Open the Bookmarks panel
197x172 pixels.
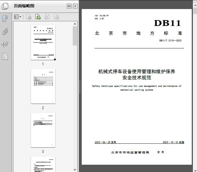pos(5,19)
